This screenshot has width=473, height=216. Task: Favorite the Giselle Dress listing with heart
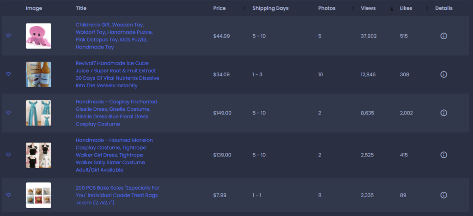pos(8,113)
